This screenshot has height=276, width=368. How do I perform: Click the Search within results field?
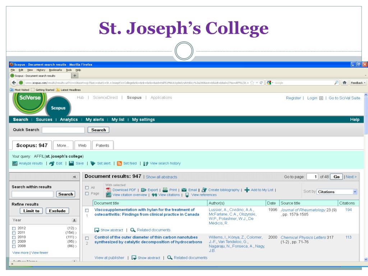coord(33,194)
